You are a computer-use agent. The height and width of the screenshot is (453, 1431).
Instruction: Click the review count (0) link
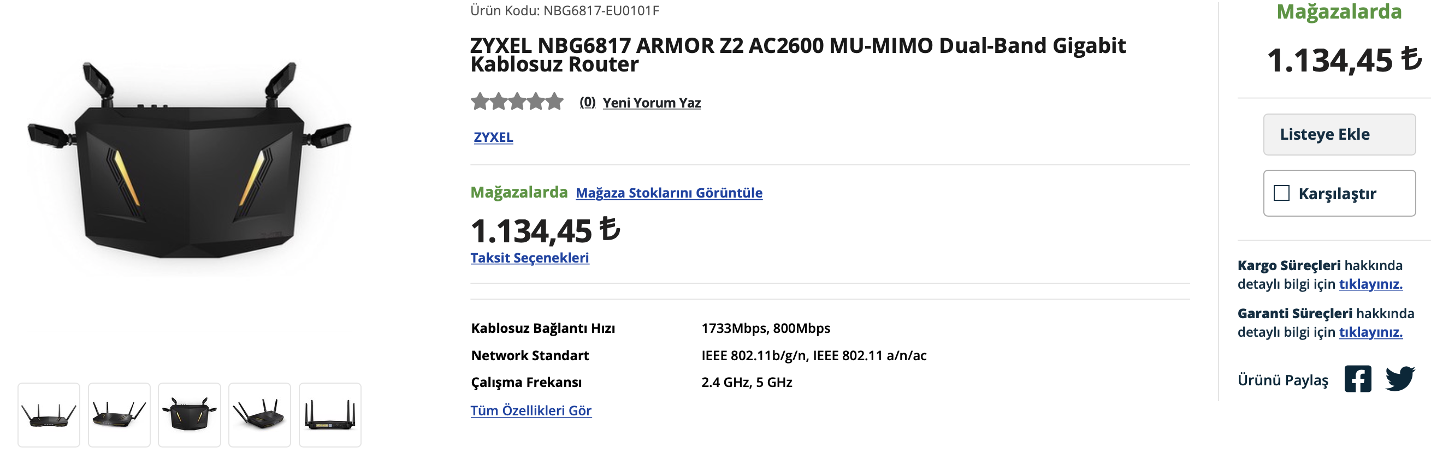coord(587,102)
